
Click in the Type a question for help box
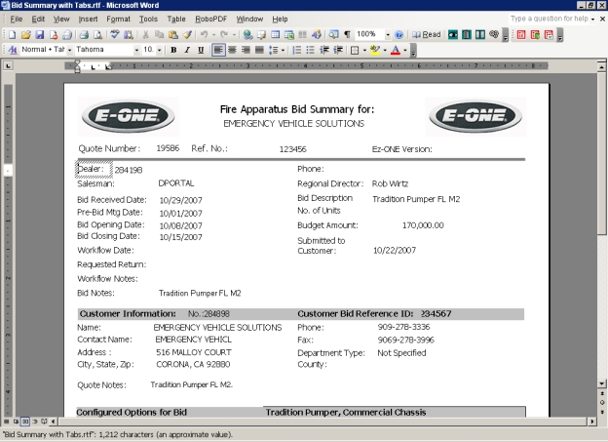(550, 19)
